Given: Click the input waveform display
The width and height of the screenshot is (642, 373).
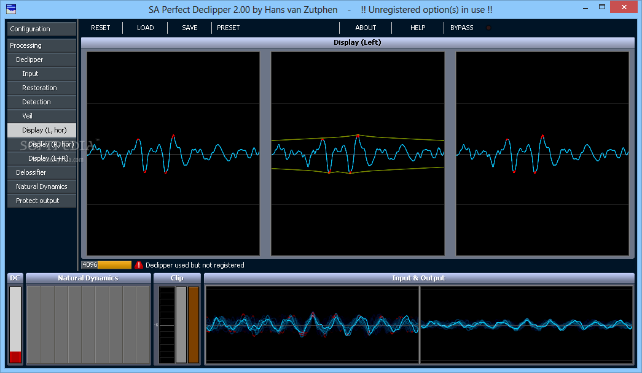Looking at the screenshot, I should 313,325.
